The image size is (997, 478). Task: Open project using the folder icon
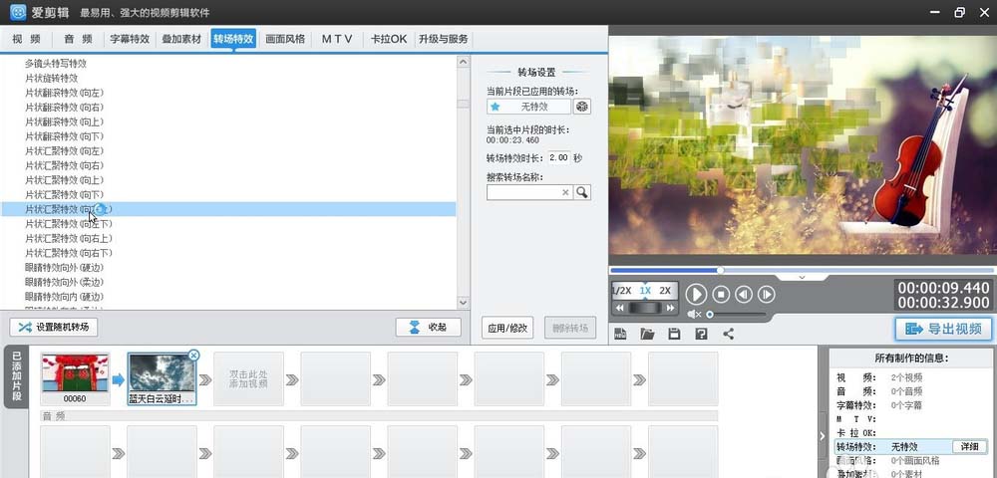click(647, 334)
